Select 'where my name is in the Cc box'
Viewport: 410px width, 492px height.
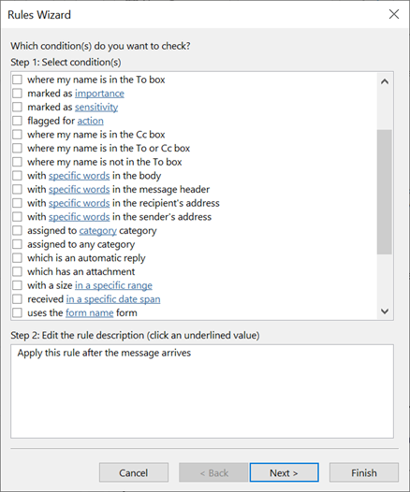click(17, 135)
